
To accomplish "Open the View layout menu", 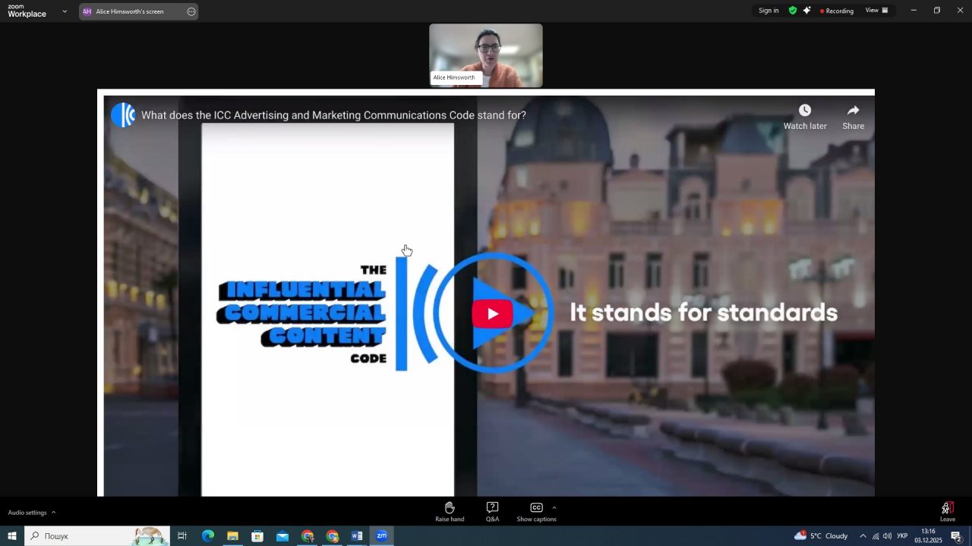I will click(x=876, y=11).
